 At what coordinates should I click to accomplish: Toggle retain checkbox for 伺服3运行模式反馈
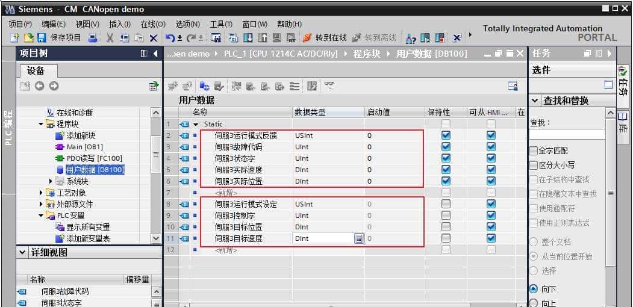[446, 135]
